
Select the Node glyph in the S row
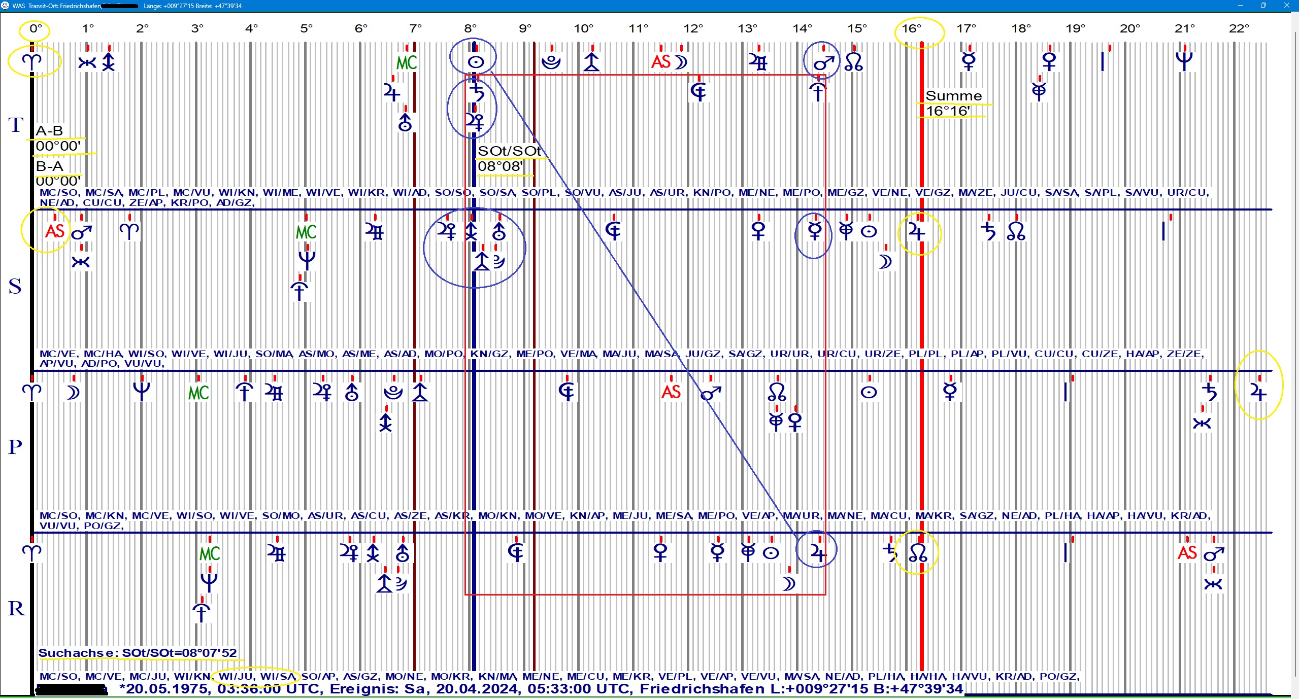1016,232
